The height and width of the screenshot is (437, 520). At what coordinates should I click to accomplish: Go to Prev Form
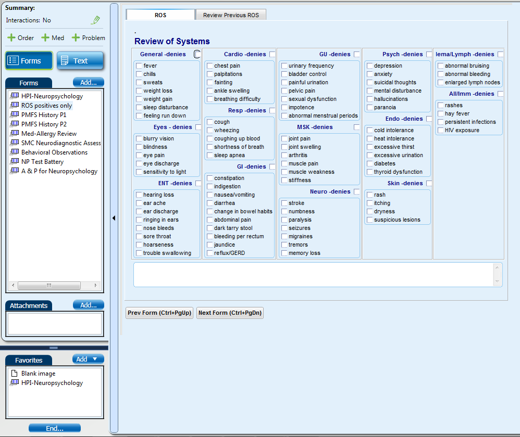pyautogui.click(x=159, y=313)
